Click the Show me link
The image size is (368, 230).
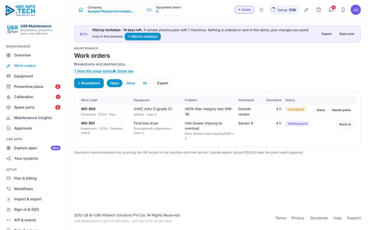pos(123,71)
